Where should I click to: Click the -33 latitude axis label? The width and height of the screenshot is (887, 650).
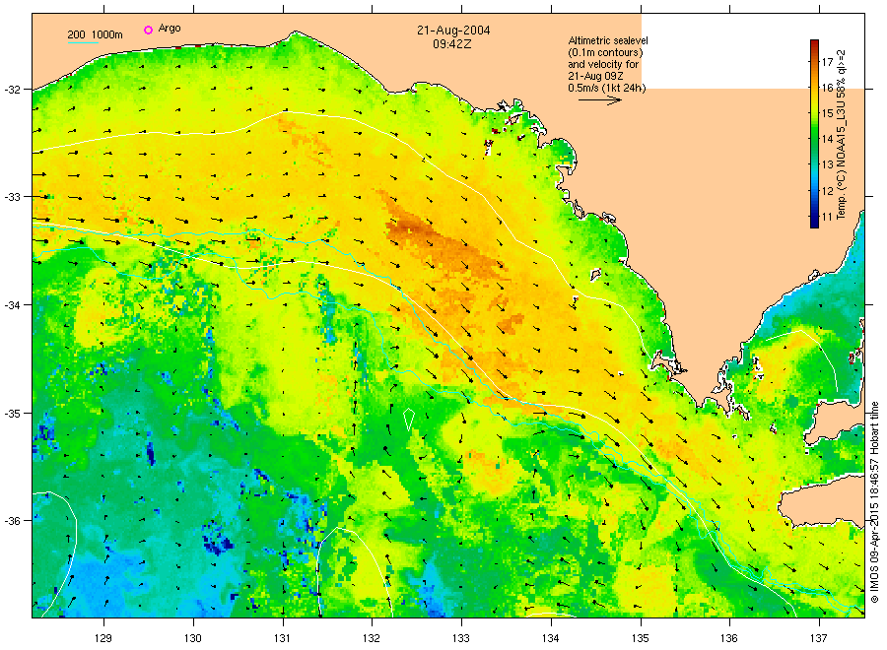(11, 197)
